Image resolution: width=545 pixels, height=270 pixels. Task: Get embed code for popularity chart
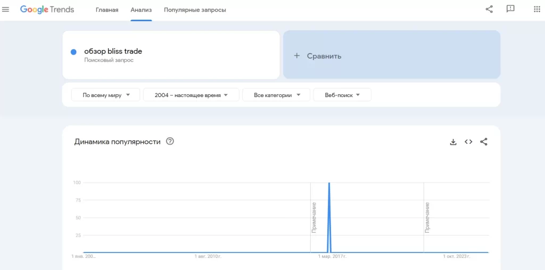coord(468,142)
